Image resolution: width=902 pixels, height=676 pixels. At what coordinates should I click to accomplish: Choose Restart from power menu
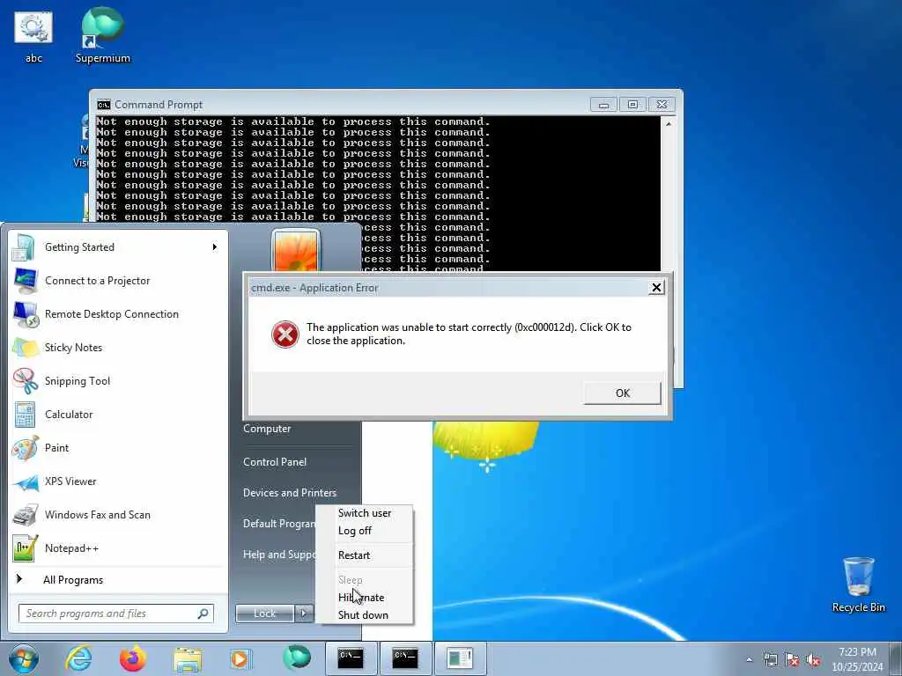[x=365, y=555]
